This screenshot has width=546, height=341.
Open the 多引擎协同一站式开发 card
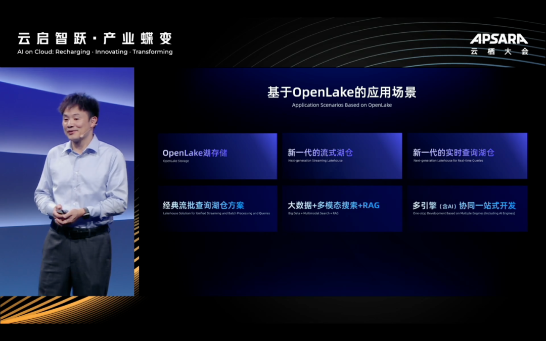tap(468, 209)
